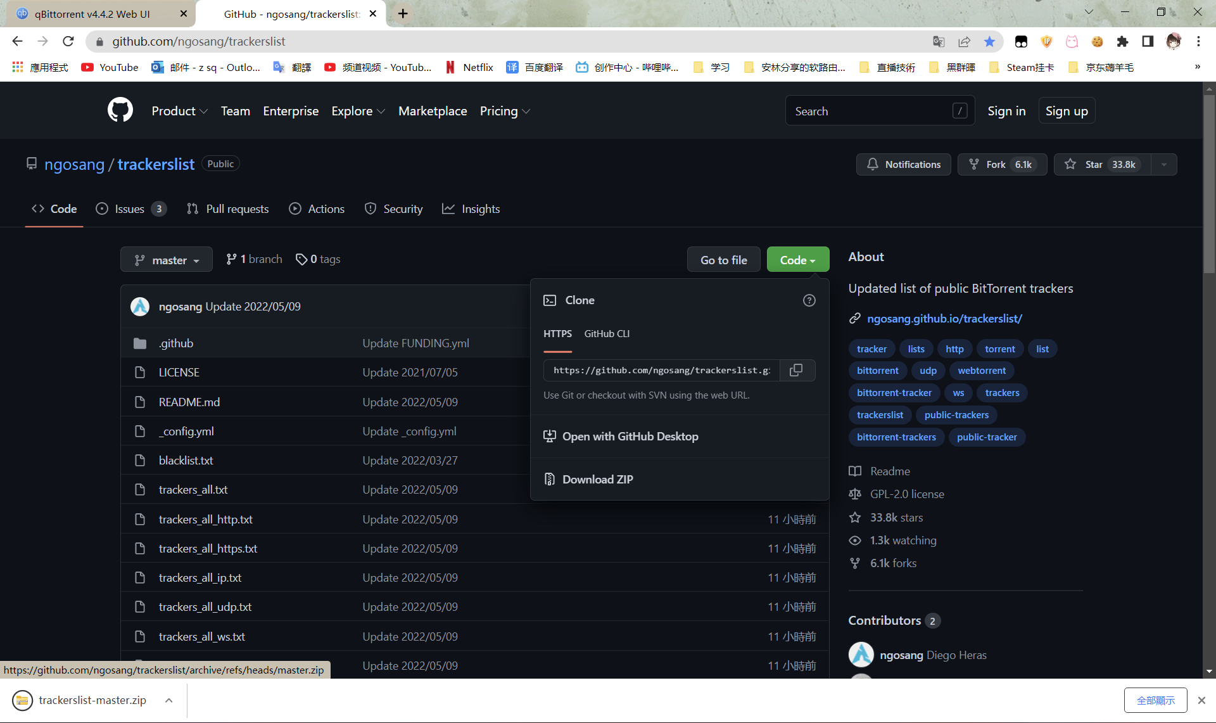
Task: Expand the Product navigation menu
Action: 179,111
